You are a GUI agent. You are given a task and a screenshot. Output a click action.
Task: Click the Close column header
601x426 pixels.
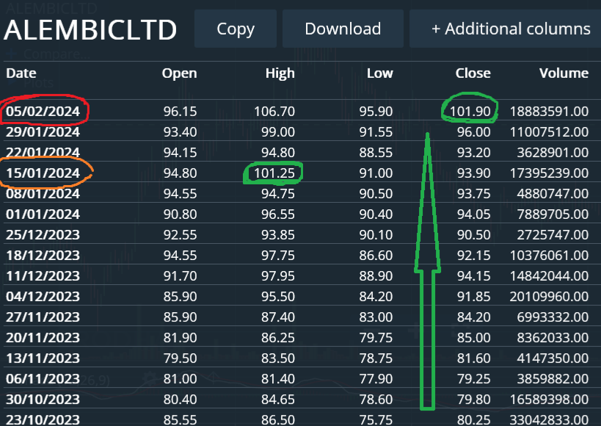[x=473, y=73]
